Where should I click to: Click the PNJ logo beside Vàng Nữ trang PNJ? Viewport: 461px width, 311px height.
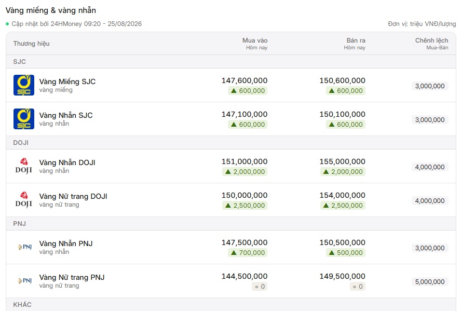coord(25,281)
